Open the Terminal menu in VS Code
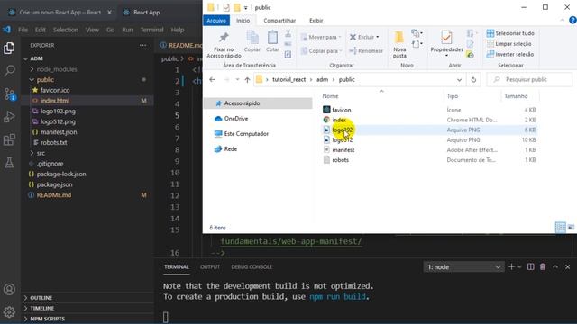Viewport: 577px width, 324px height. click(x=151, y=30)
